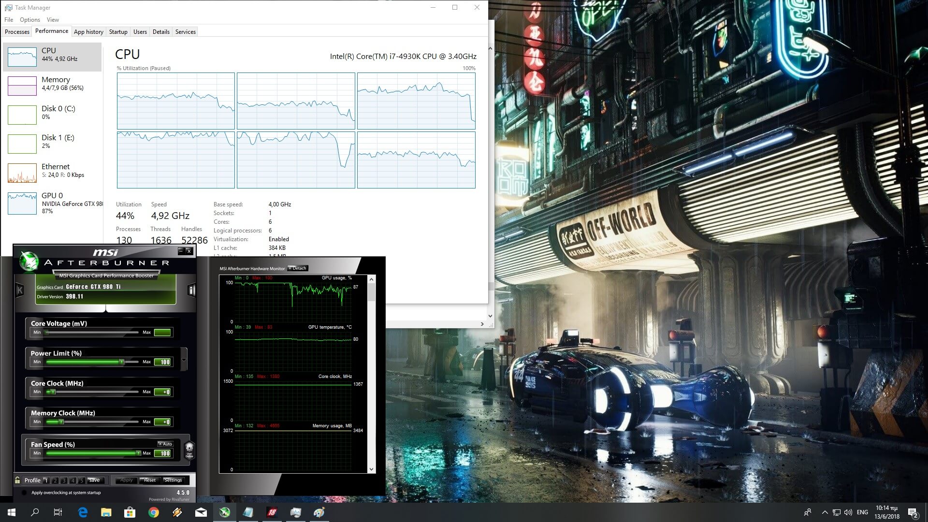Select the GPU 0 performance entry

pyautogui.click(x=52, y=203)
